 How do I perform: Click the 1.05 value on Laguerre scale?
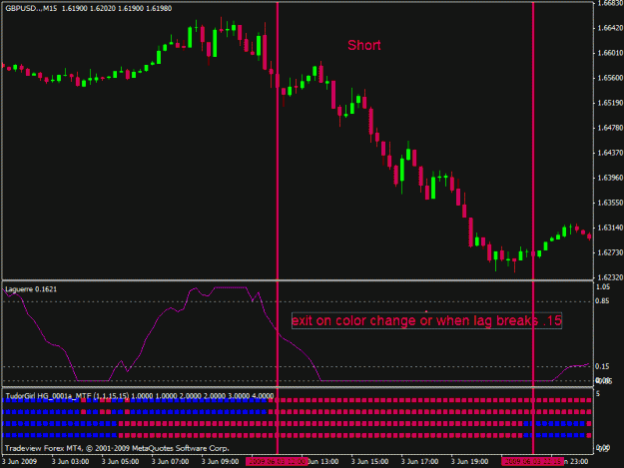602,287
